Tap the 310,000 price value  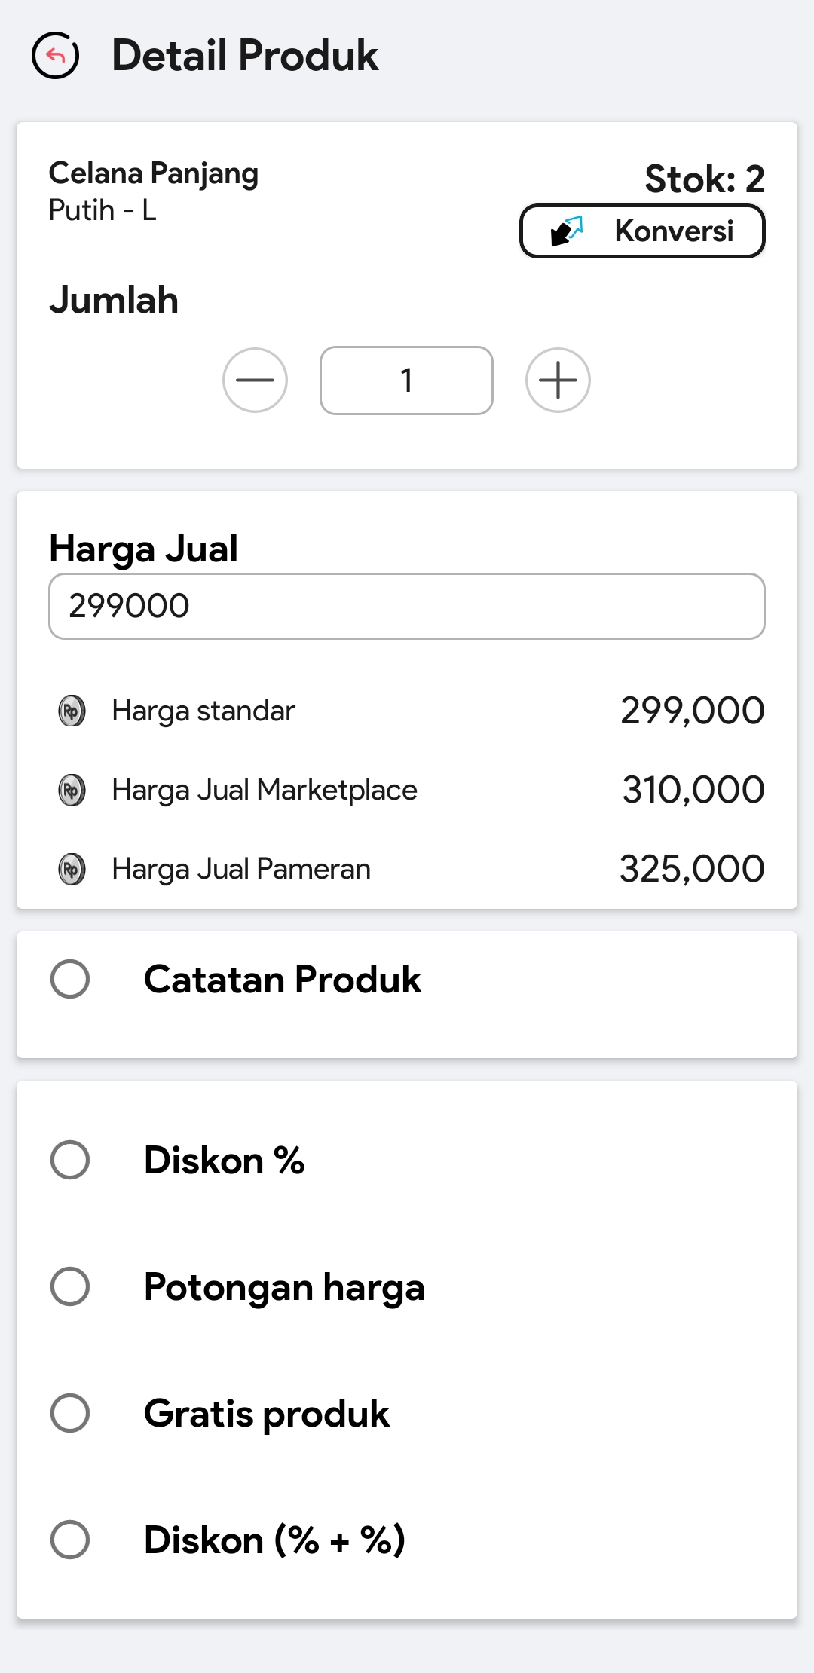pos(693,790)
